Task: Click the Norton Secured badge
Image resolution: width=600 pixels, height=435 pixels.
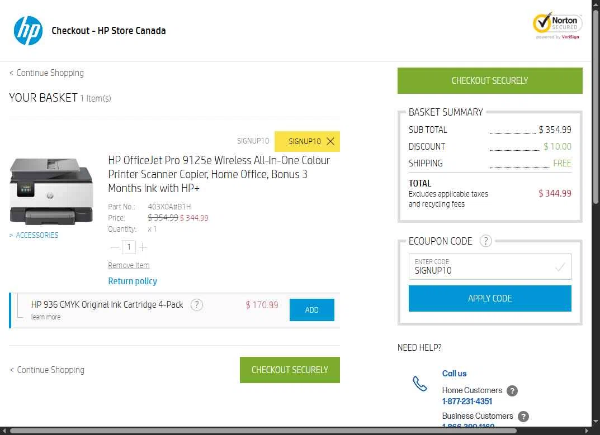Action: point(558,26)
